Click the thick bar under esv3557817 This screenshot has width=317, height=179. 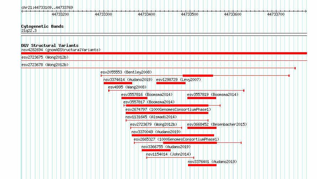(167, 105)
